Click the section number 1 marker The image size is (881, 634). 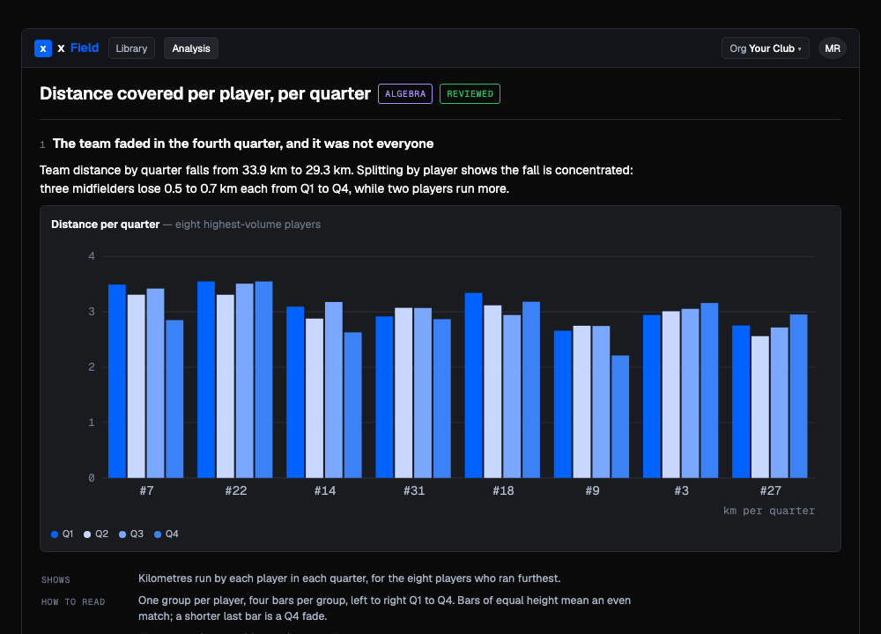tap(42, 145)
